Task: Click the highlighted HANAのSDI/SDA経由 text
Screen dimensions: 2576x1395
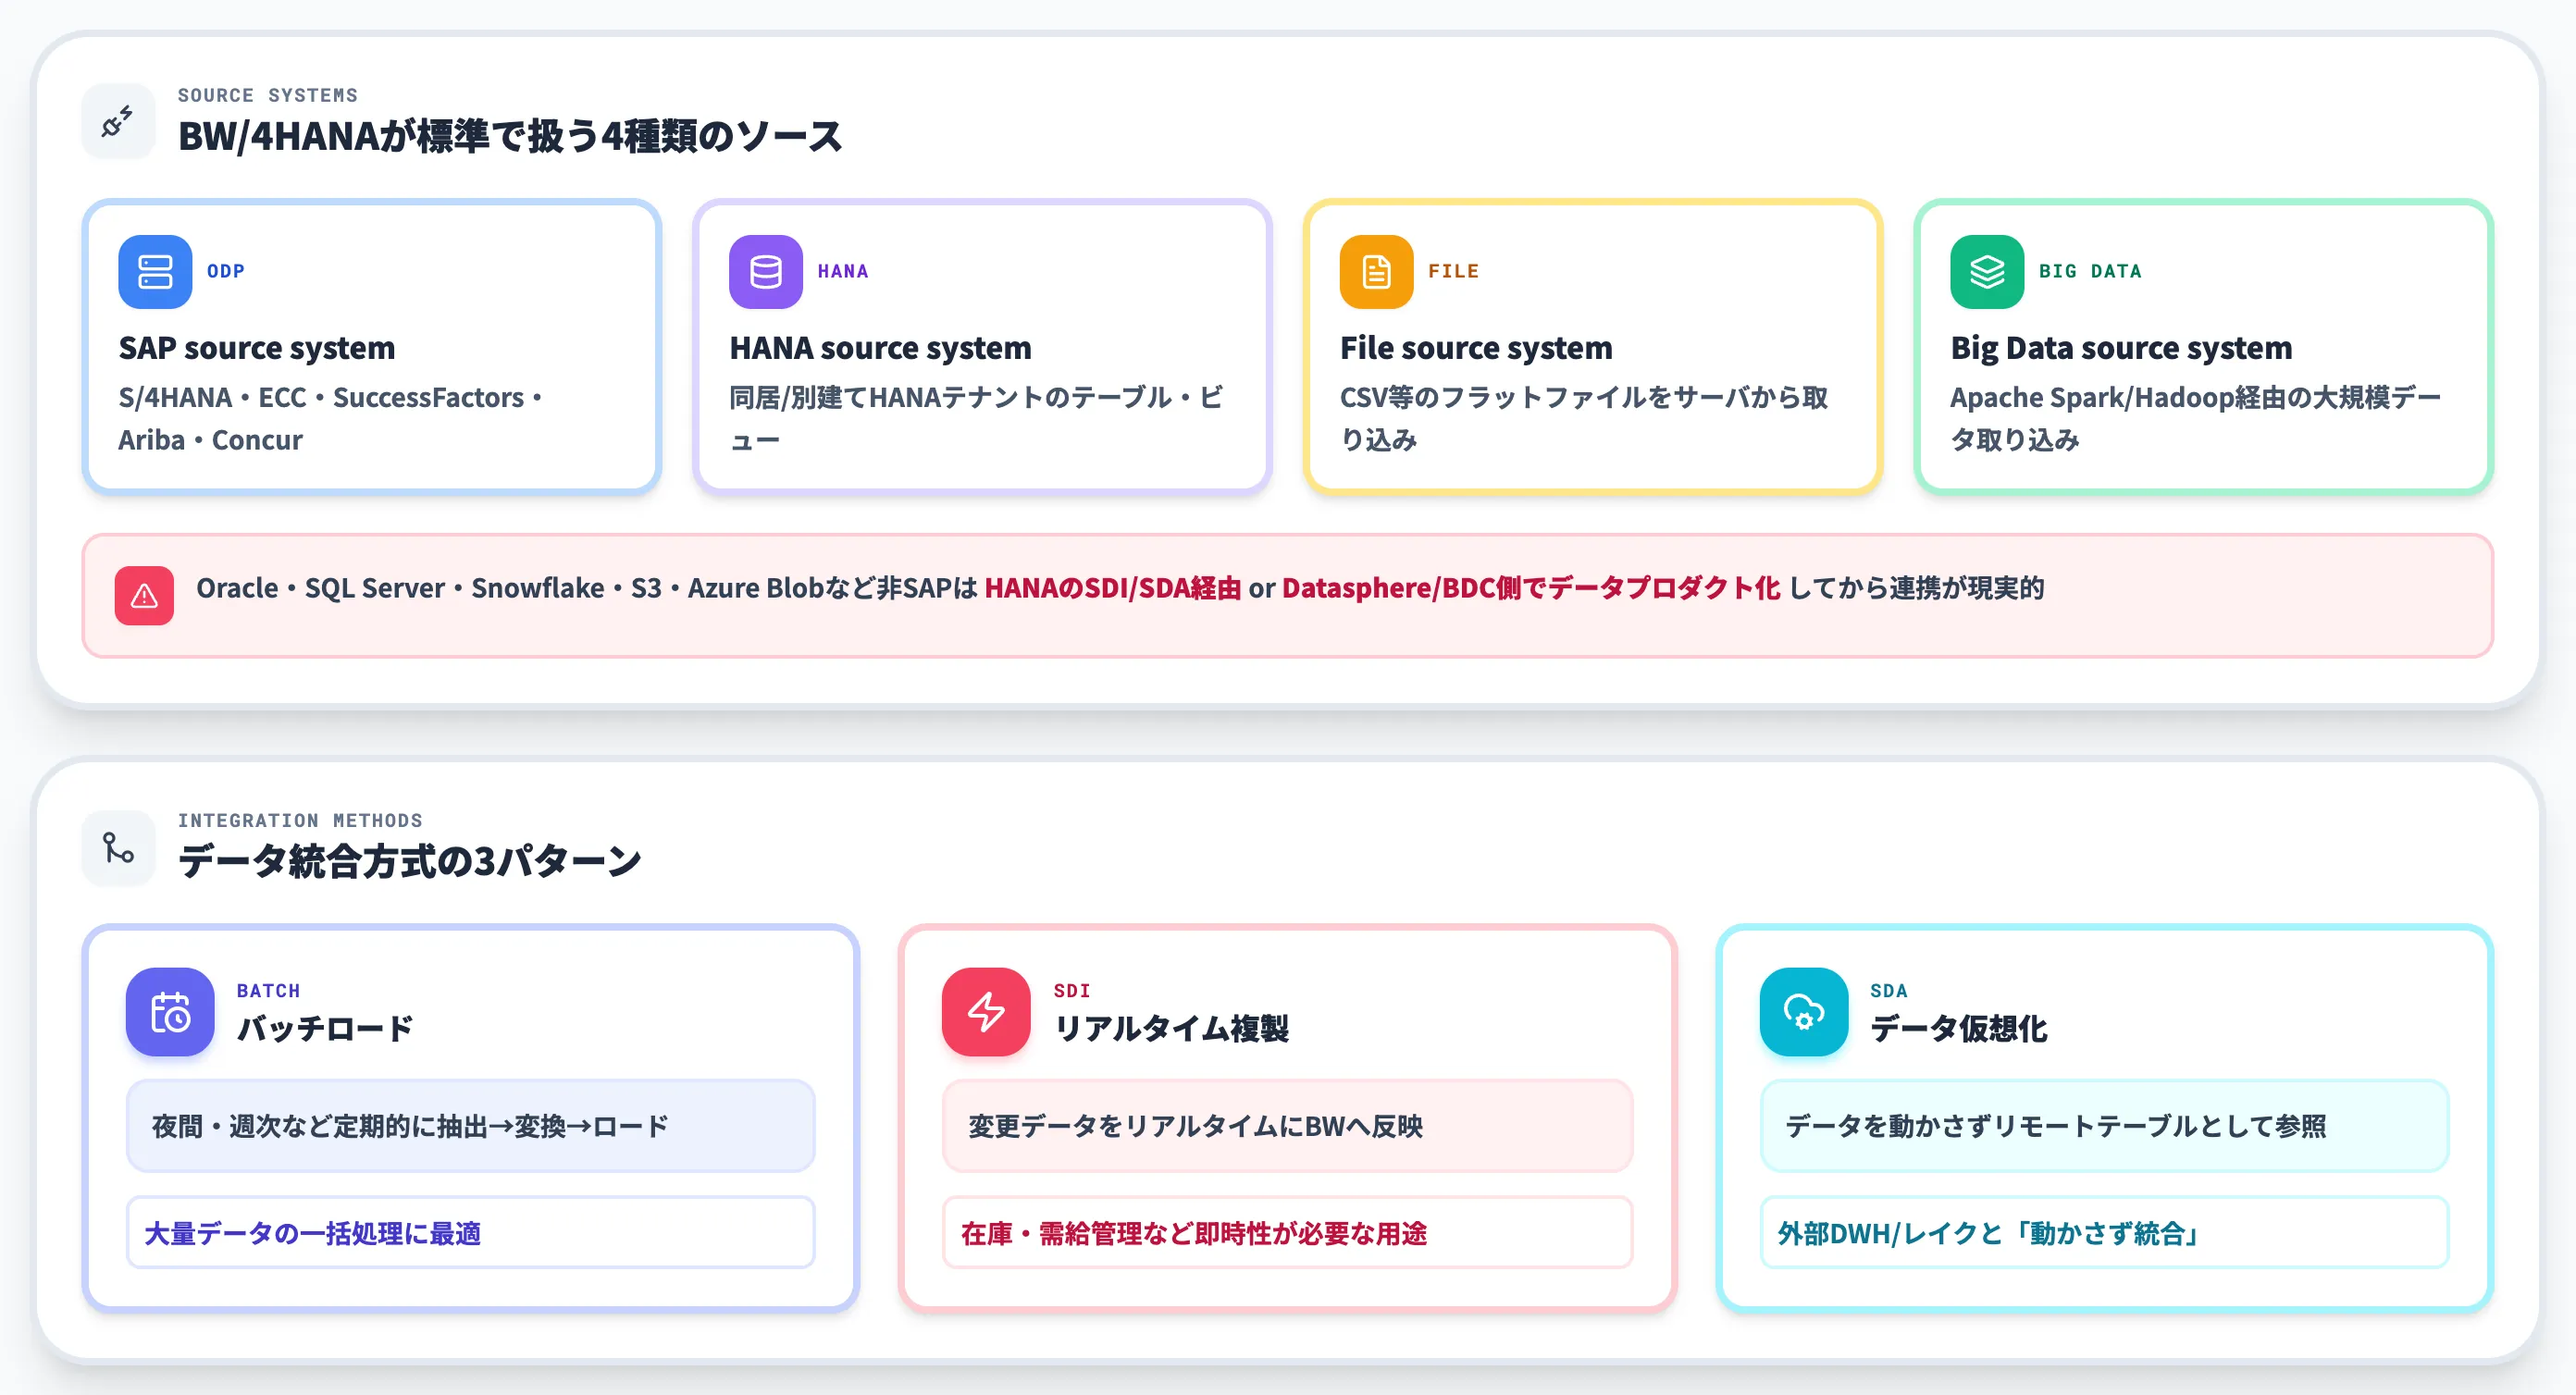Action: pyautogui.click(x=1113, y=588)
